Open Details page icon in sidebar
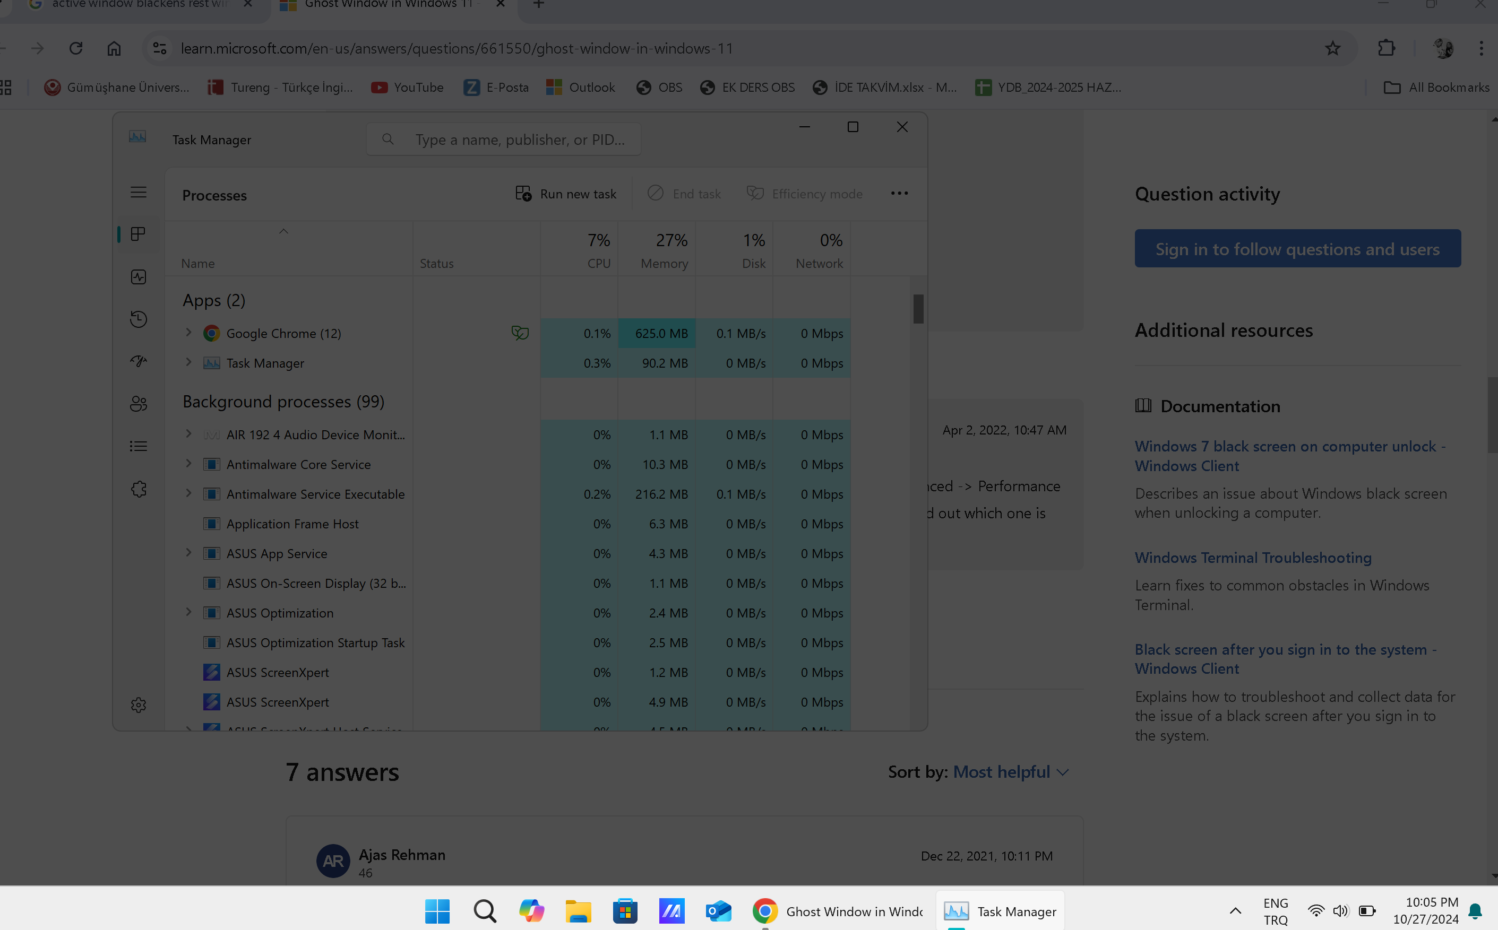1498x930 pixels. [139, 447]
